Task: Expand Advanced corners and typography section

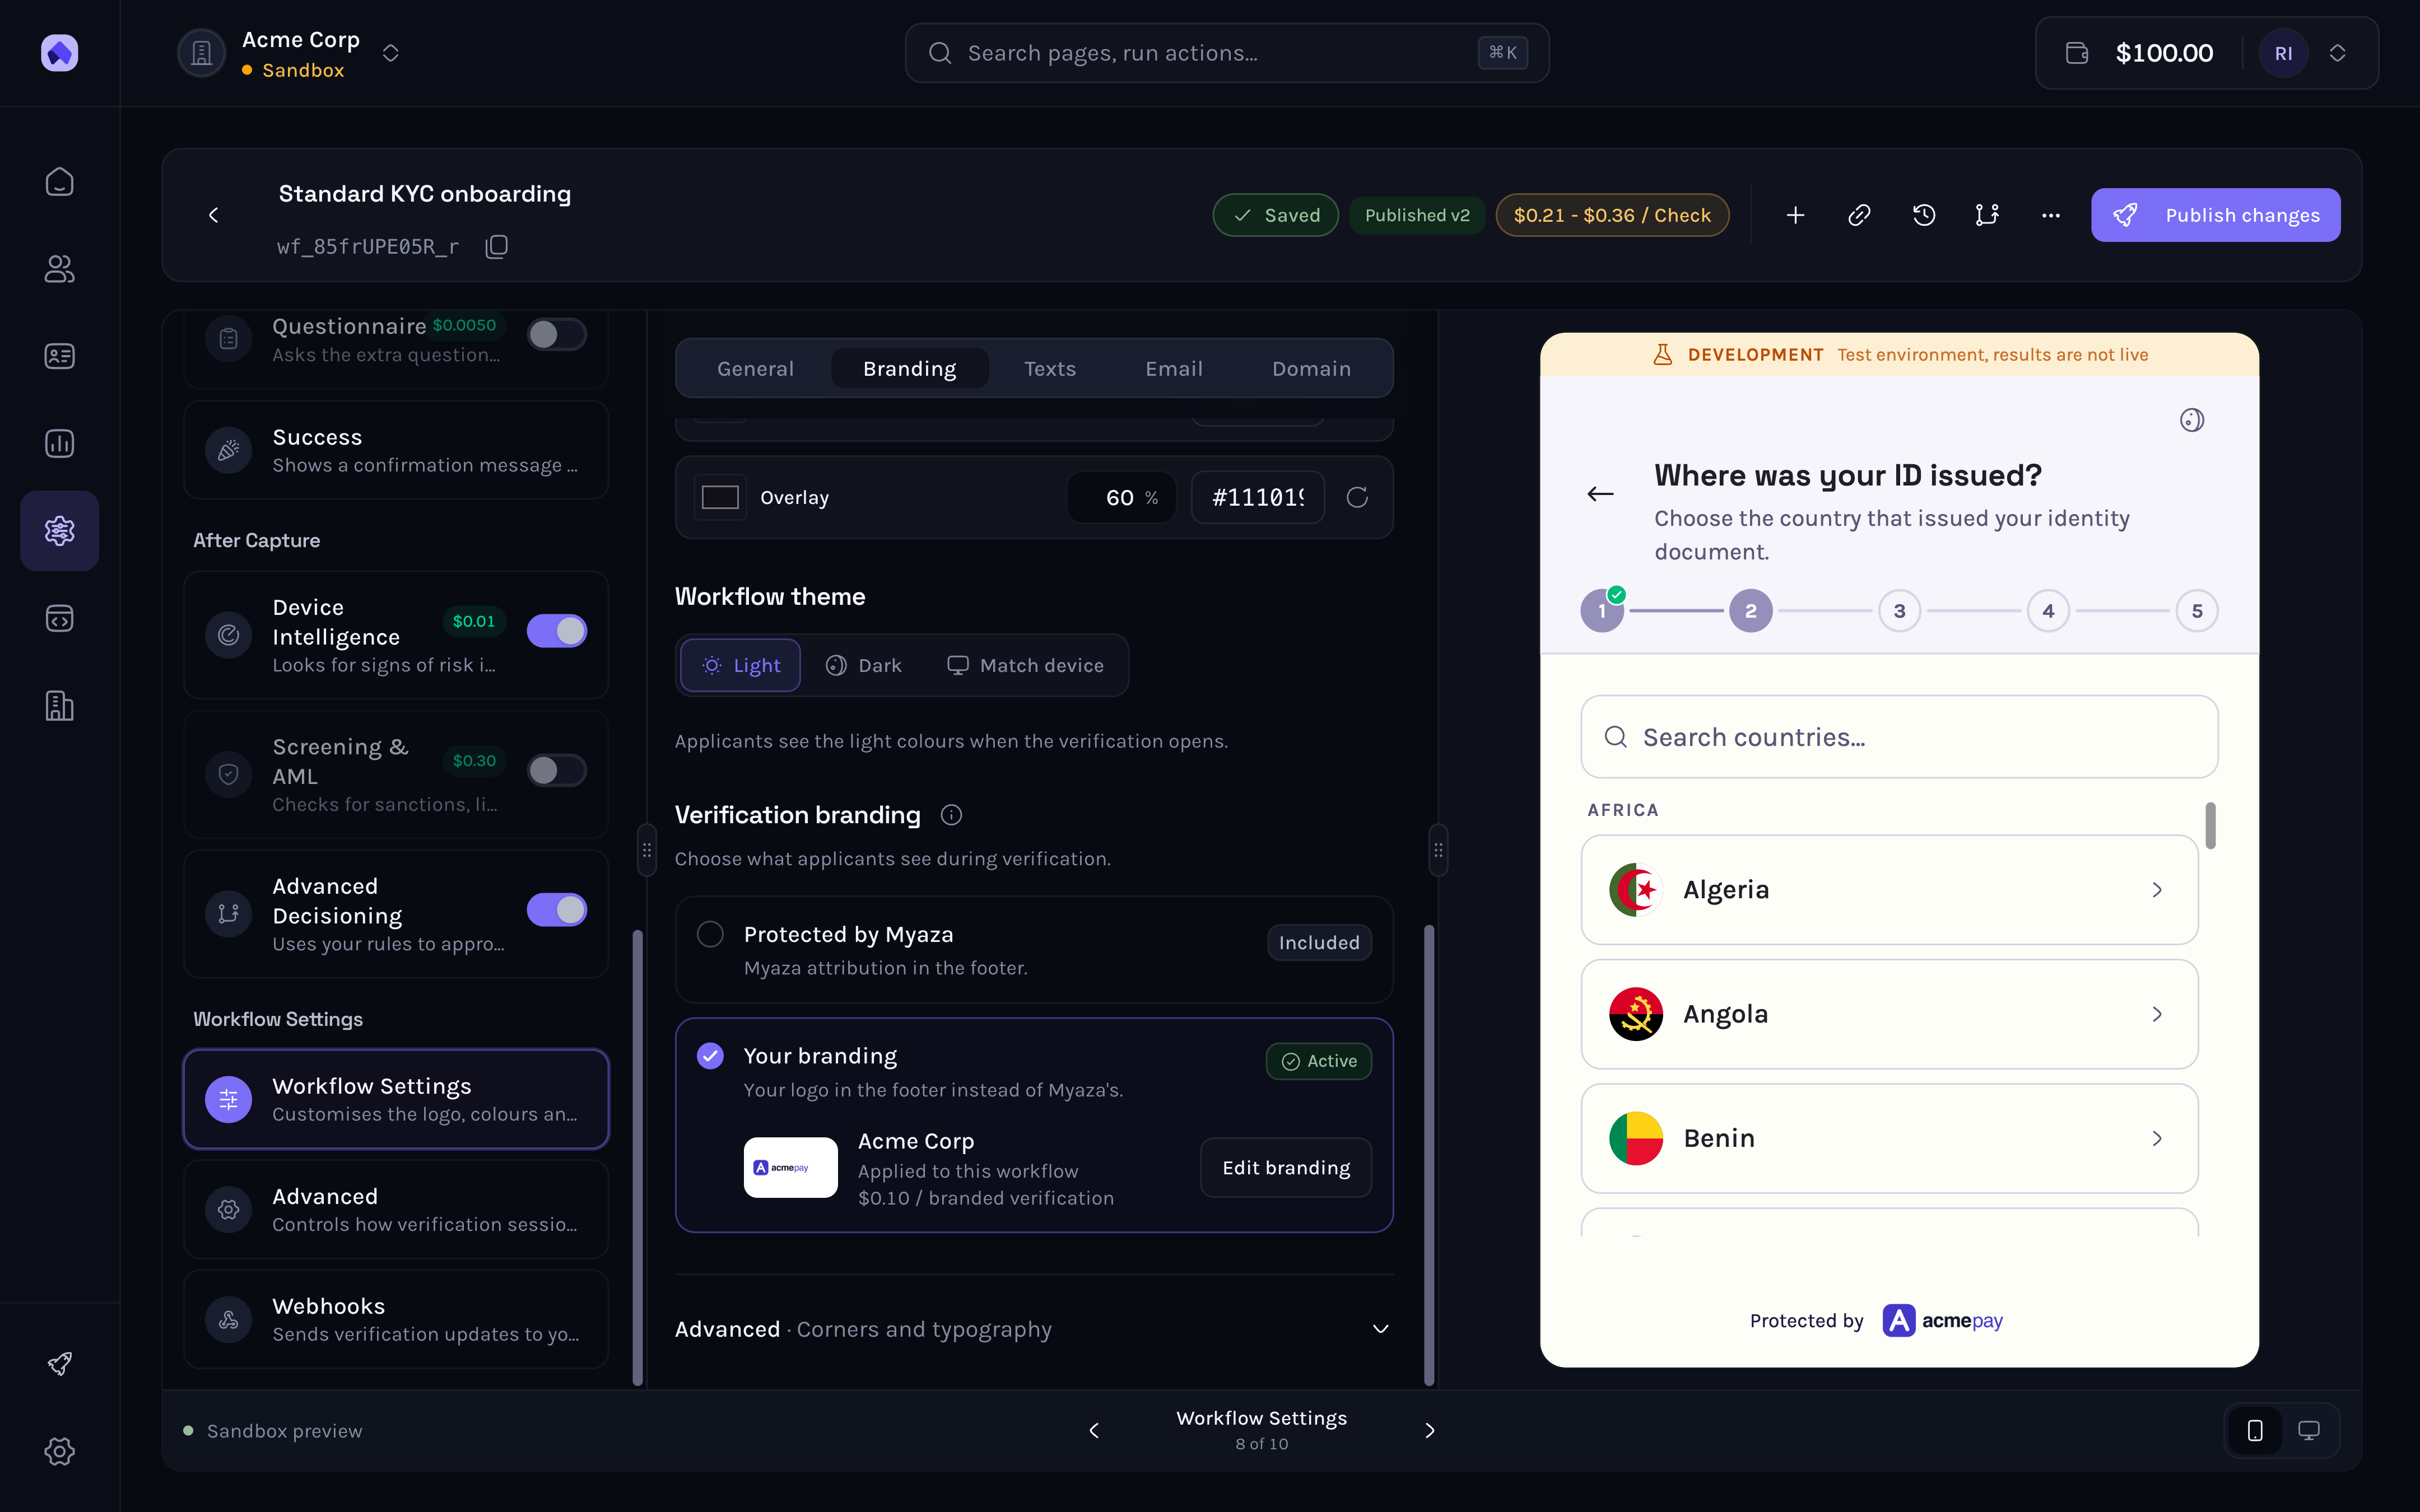Action: 1034,1329
